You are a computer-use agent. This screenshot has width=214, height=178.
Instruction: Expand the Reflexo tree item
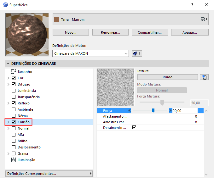click(8, 103)
